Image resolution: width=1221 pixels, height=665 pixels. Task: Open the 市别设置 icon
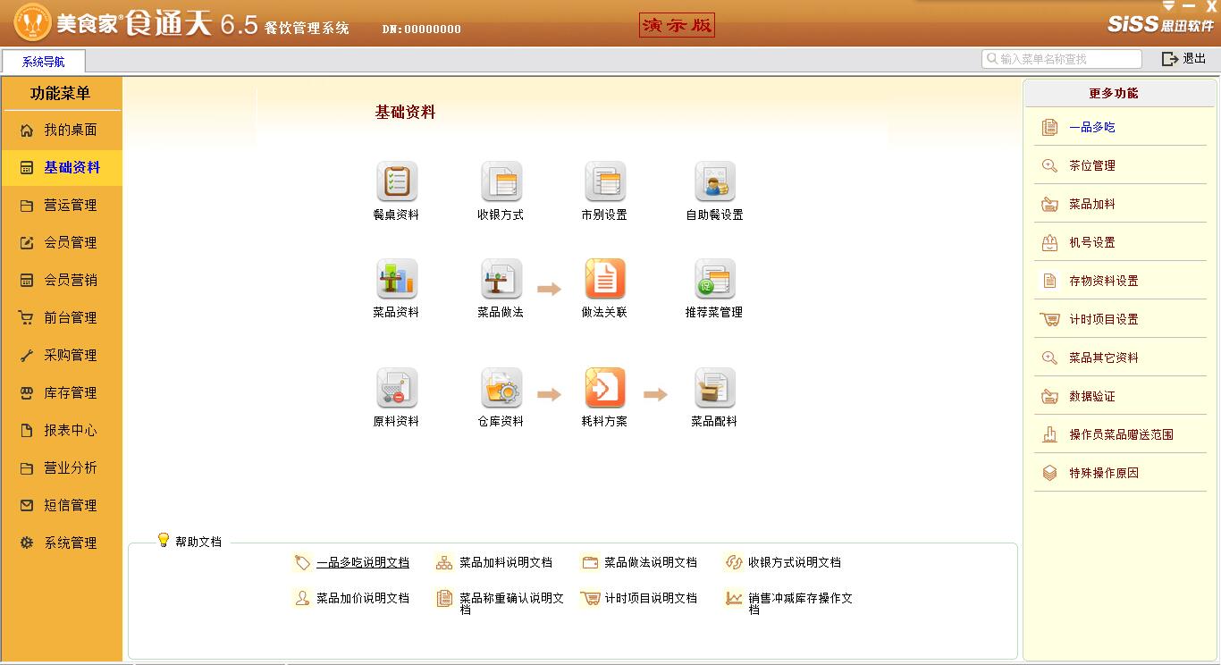click(x=605, y=181)
